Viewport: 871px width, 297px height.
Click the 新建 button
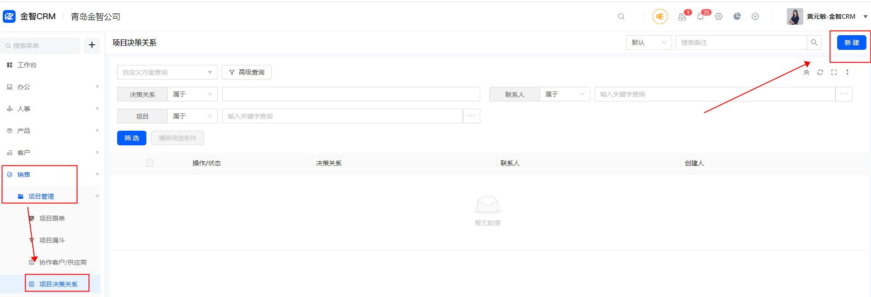click(852, 42)
